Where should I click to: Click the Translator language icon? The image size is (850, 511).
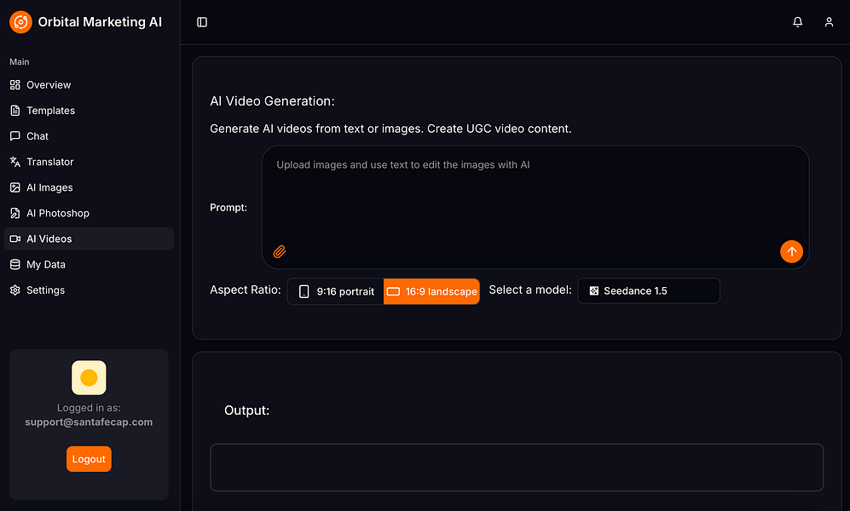[15, 162]
